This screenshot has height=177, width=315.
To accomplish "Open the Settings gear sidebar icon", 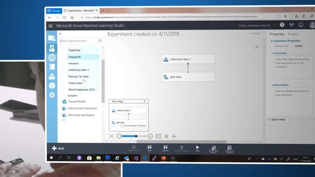I will [x=52, y=95].
